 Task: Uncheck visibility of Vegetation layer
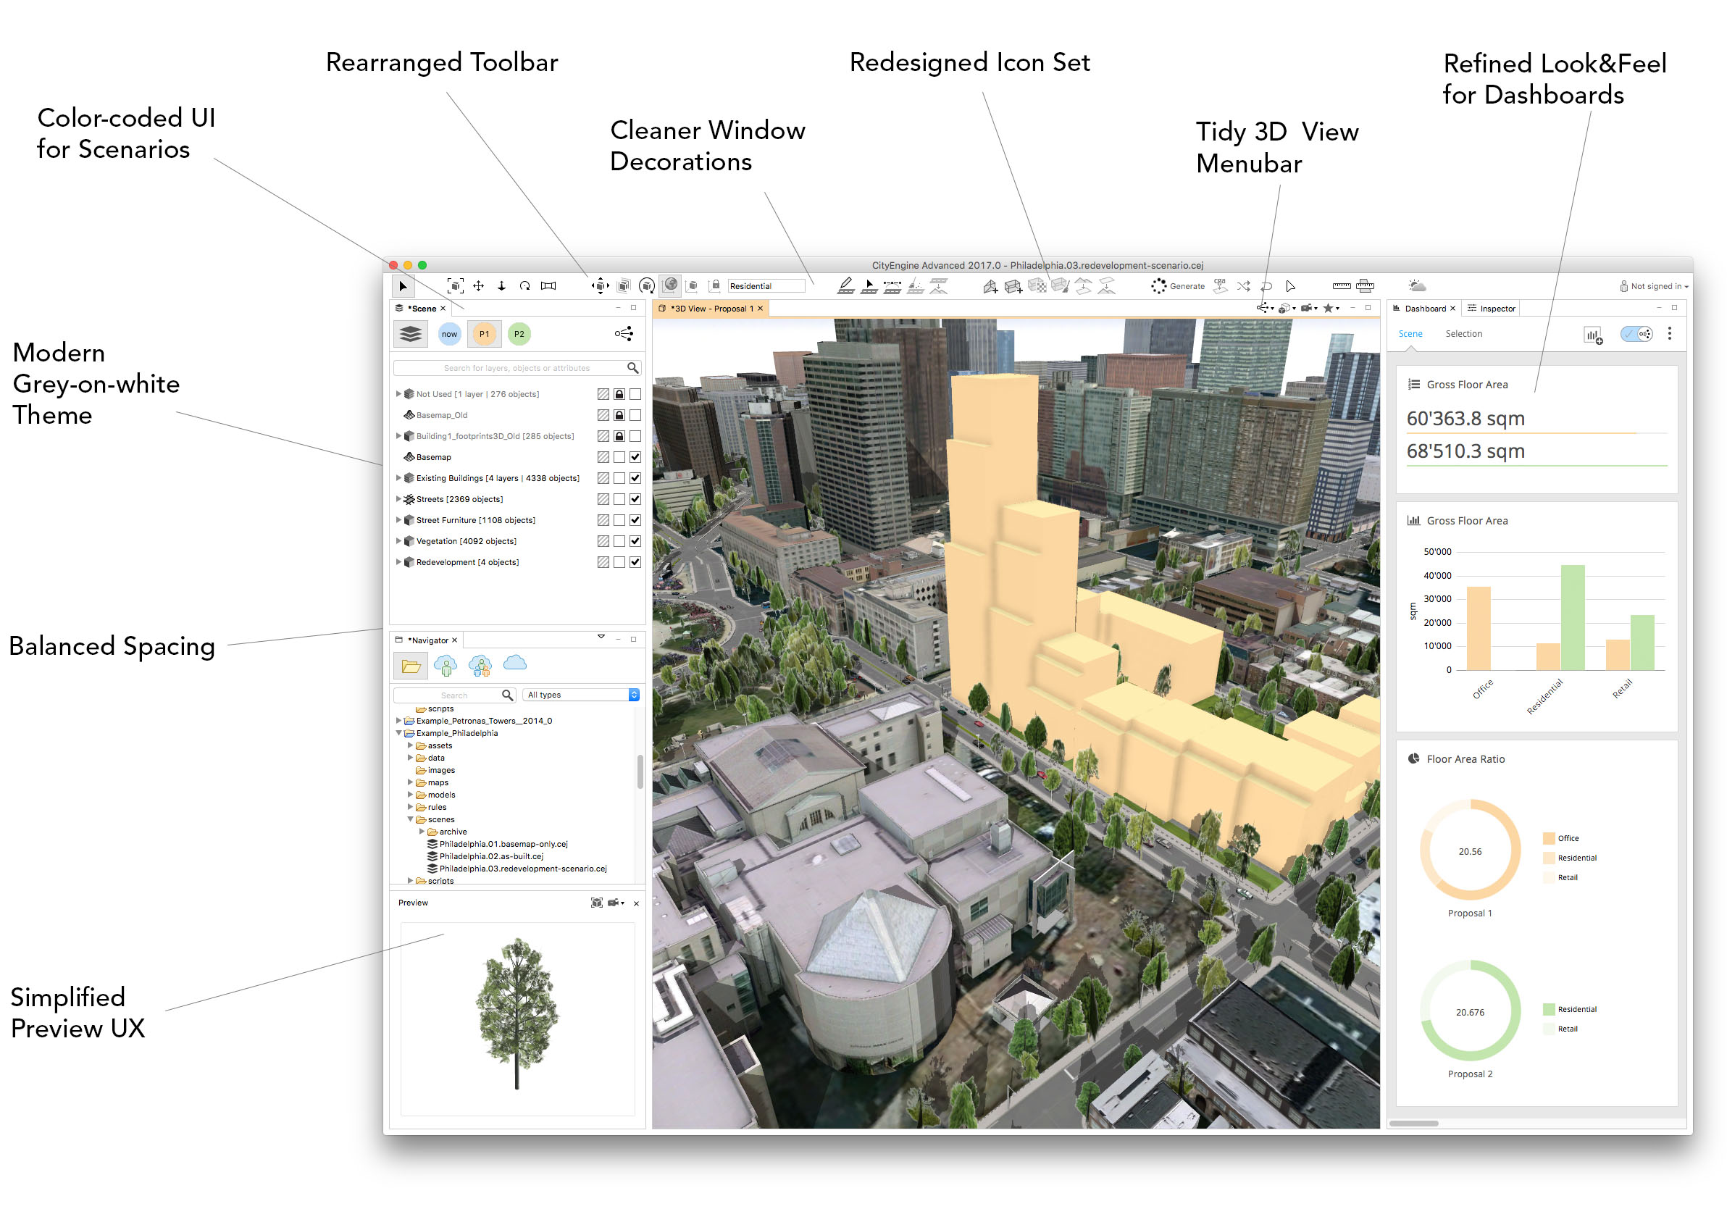(x=635, y=542)
